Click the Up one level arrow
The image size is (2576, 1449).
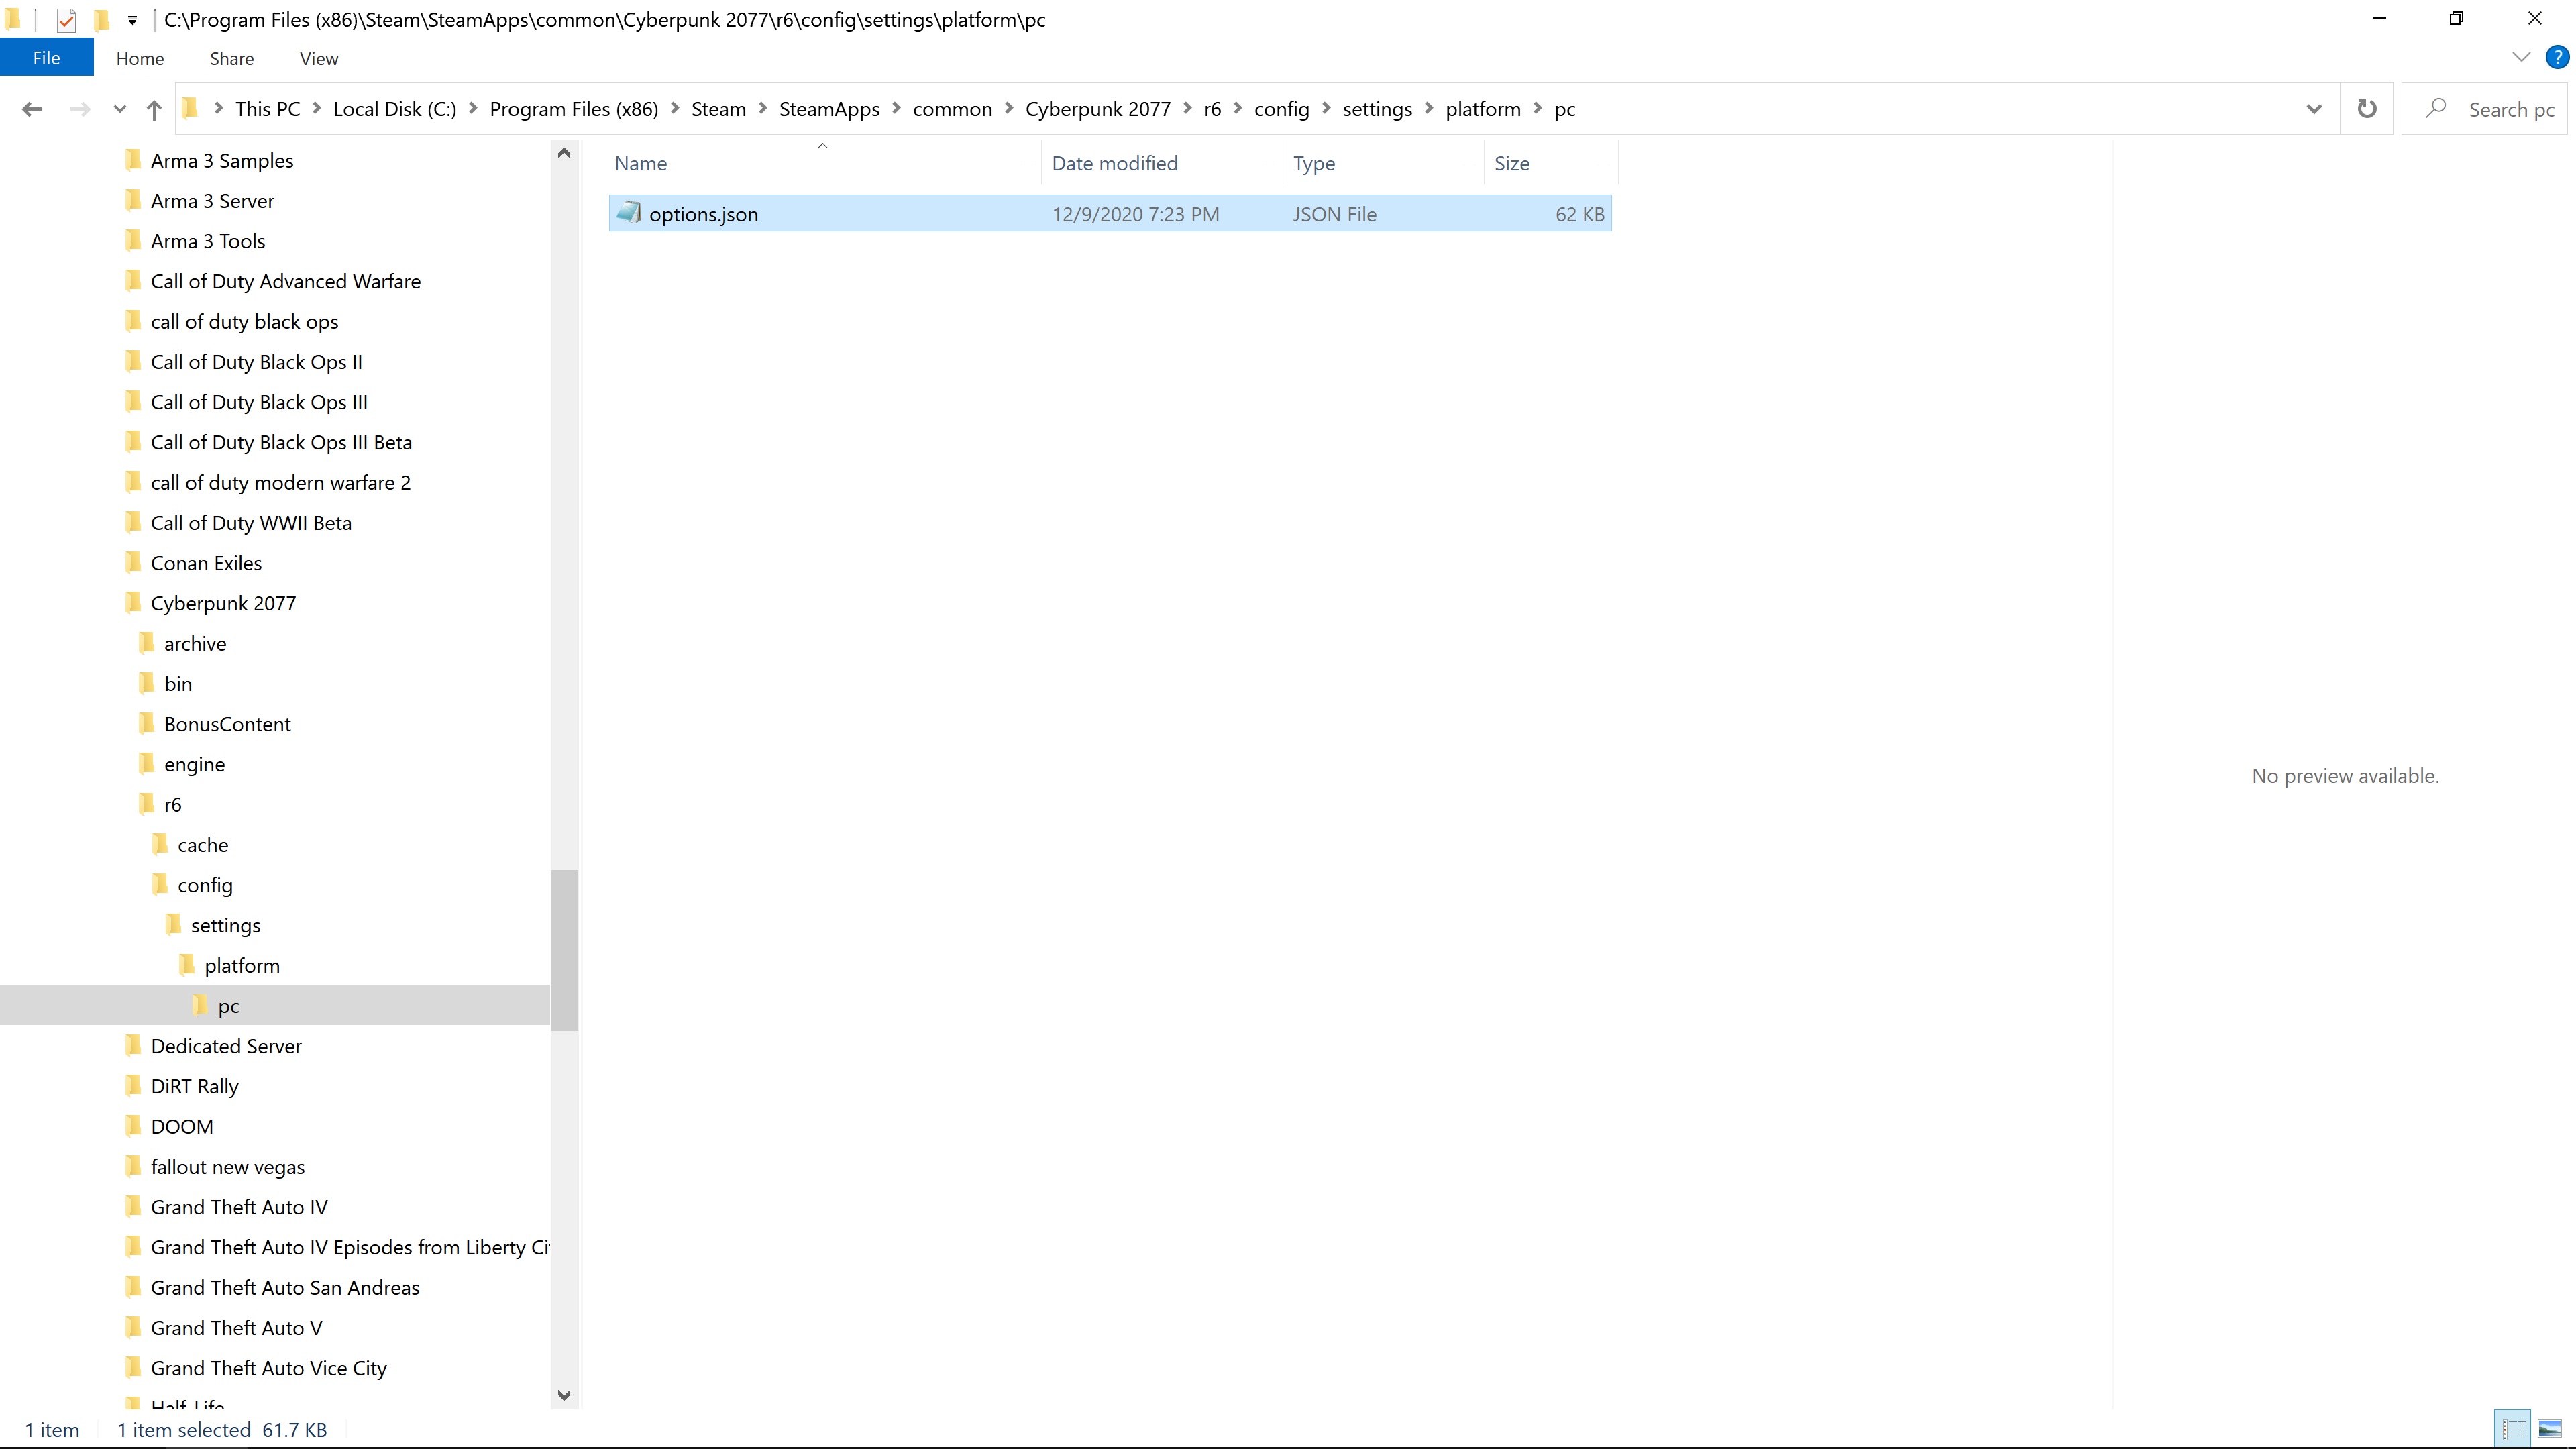pos(154,109)
